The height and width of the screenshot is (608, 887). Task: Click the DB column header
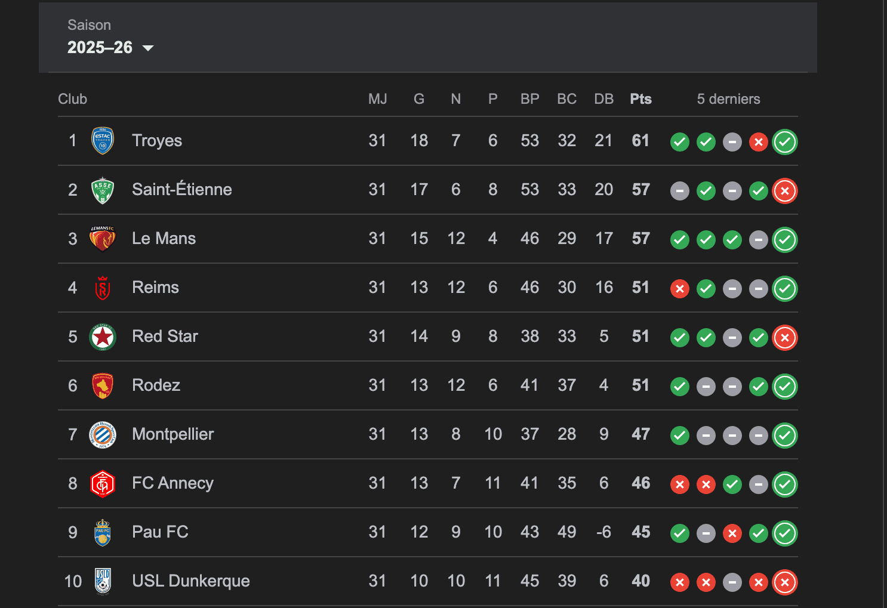[x=603, y=99]
